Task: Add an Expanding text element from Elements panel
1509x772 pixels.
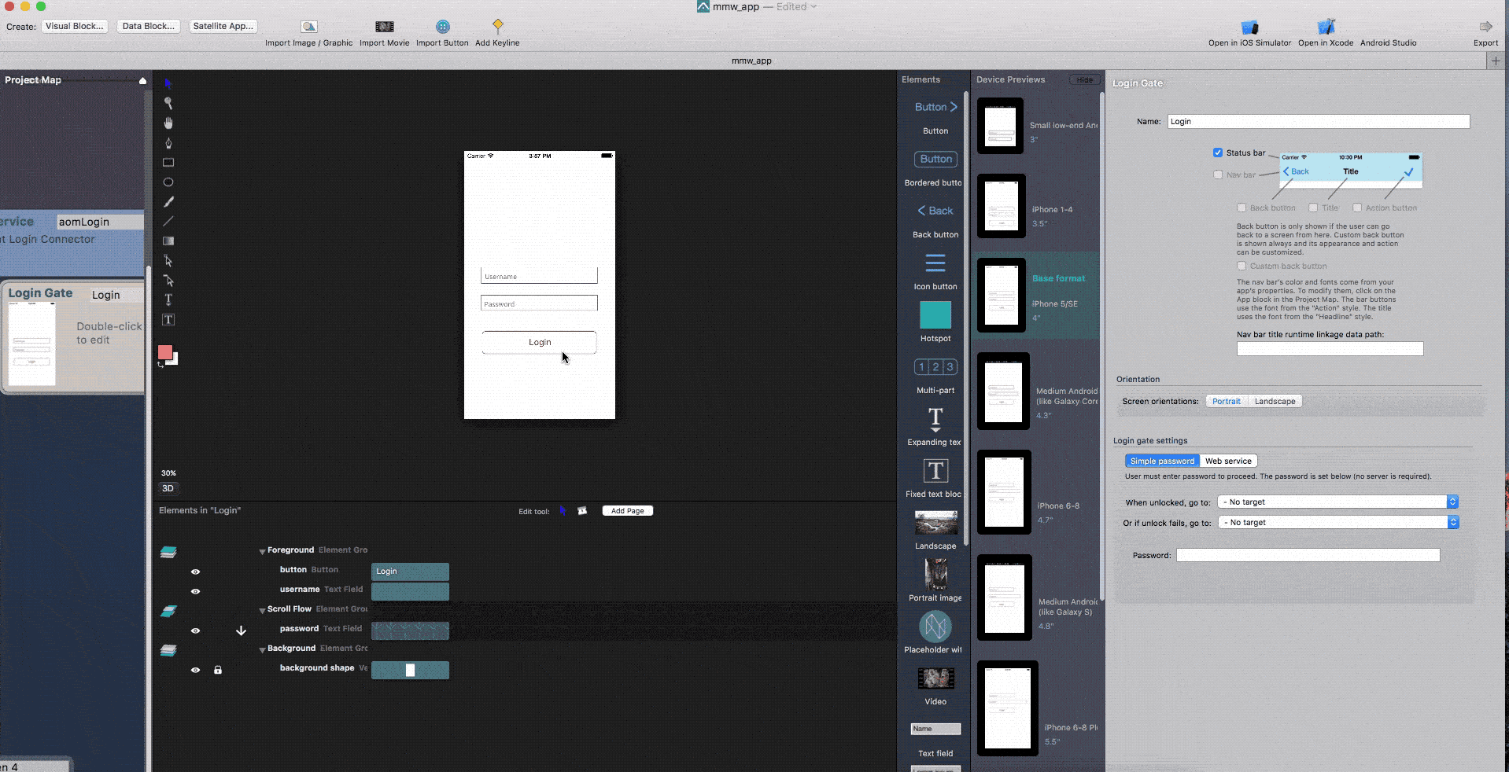Action: pos(935,419)
